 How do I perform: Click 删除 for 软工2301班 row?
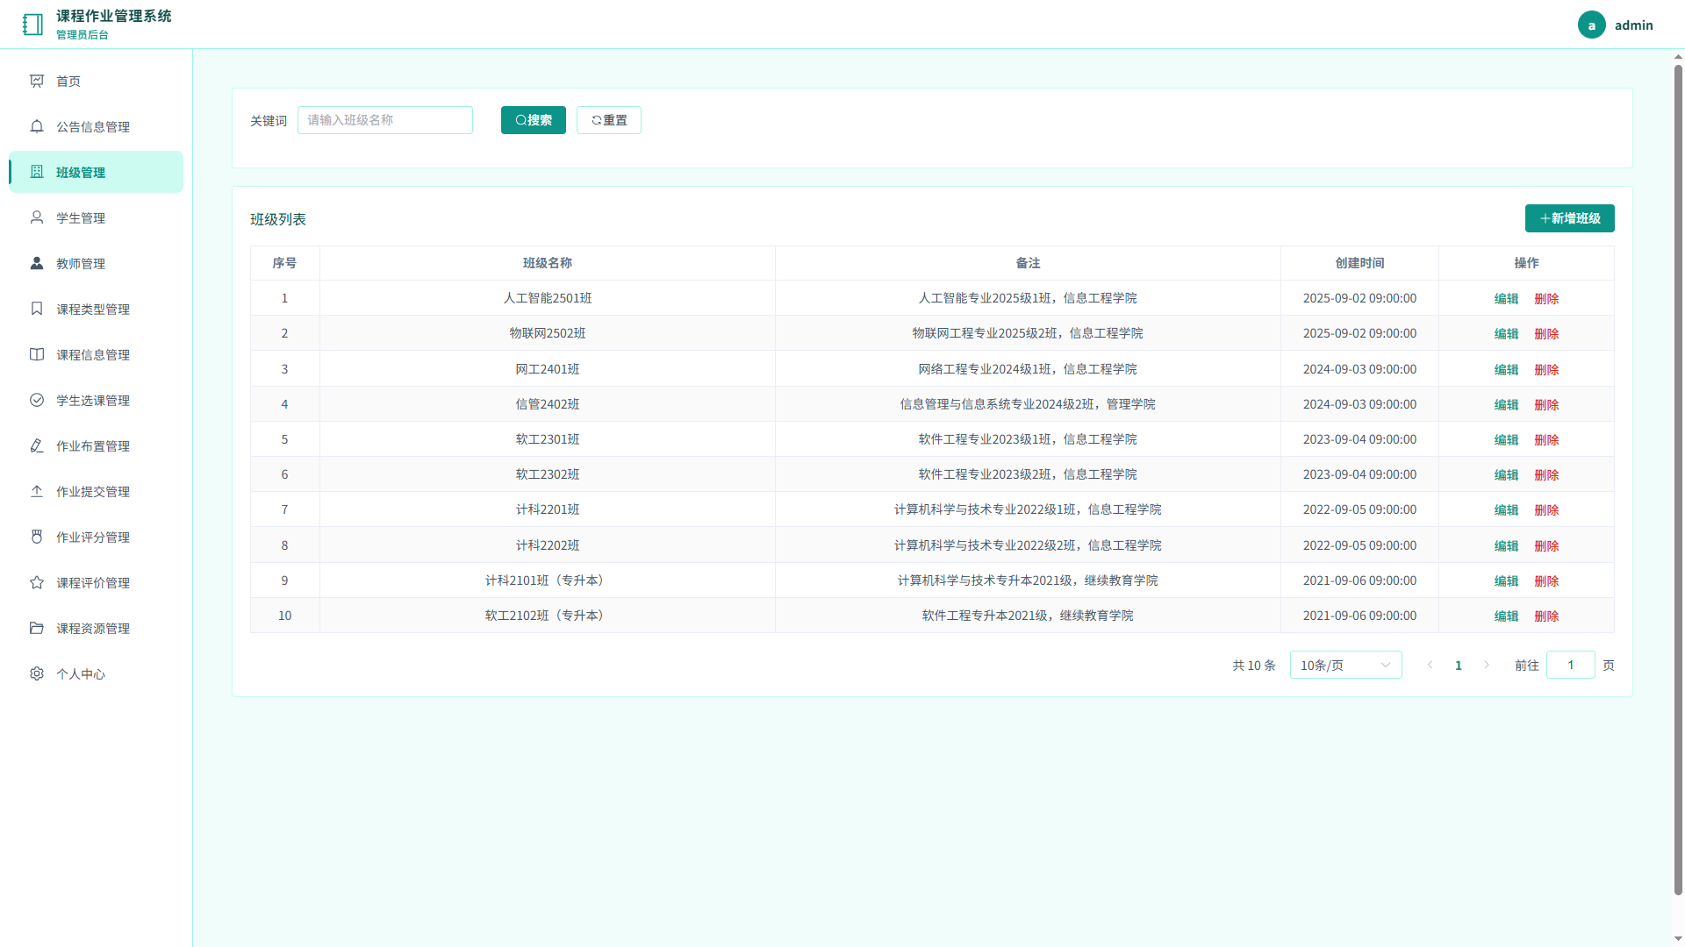coord(1546,439)
